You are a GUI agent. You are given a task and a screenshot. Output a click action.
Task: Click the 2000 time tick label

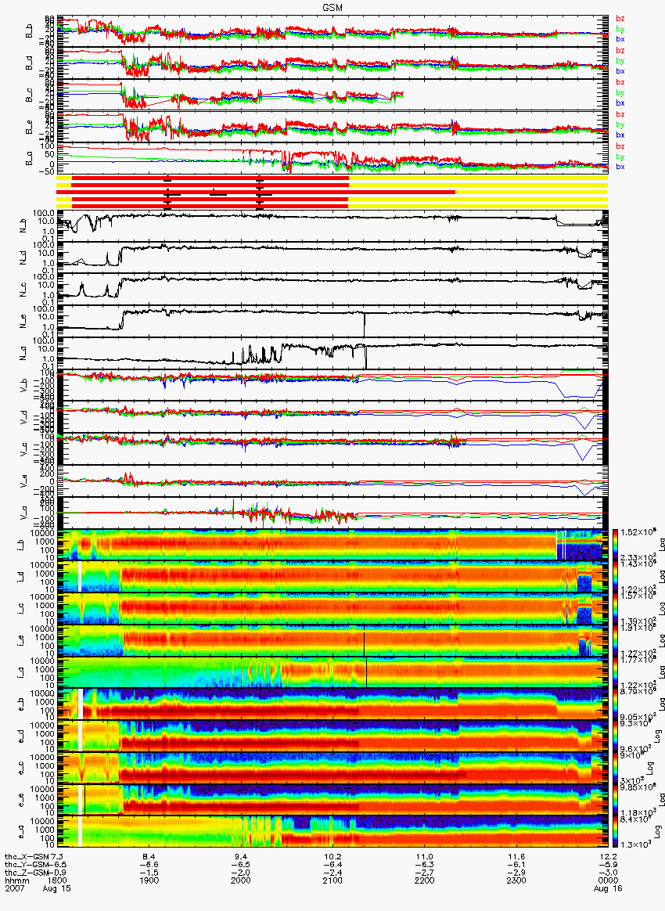click(241, 880)
